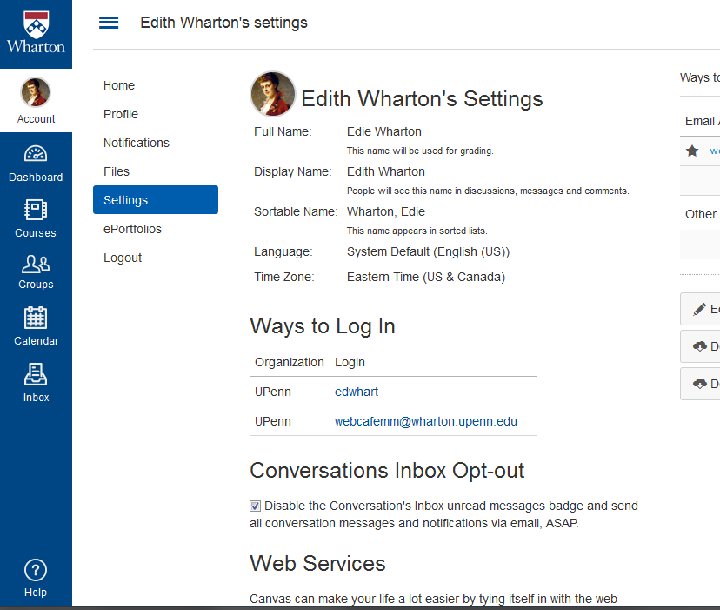Toggle the hamburger navigation menu

click(x=109, y=23)
